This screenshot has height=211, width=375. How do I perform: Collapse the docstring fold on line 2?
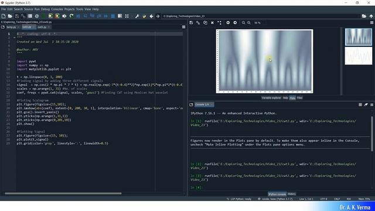point(14,38)
